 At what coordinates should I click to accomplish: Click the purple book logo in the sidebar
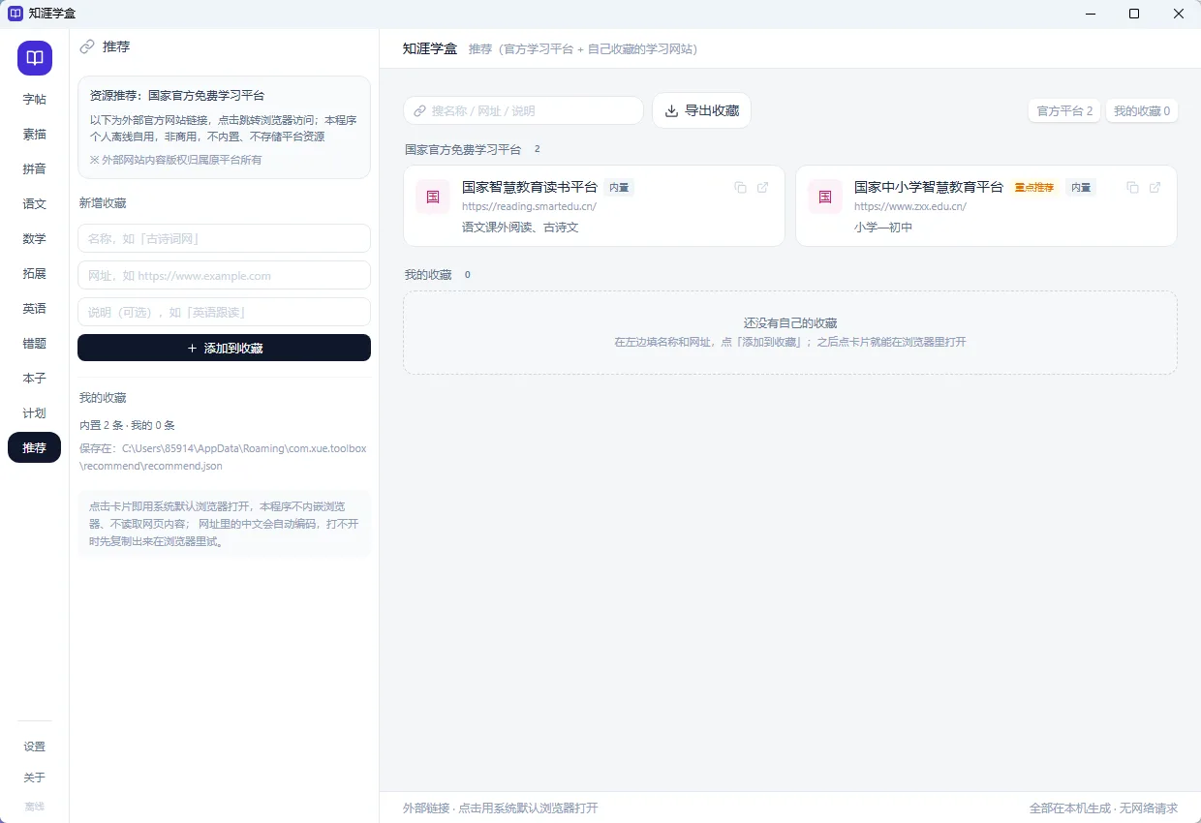point(35,58)
